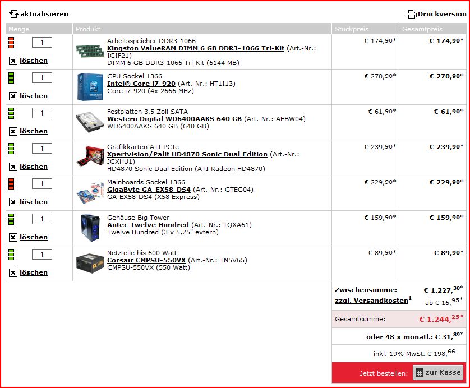Click quantity field for Corsair CMPSU-550VX
Viewport: 470px width, 388px height.
tap(42, 255)
